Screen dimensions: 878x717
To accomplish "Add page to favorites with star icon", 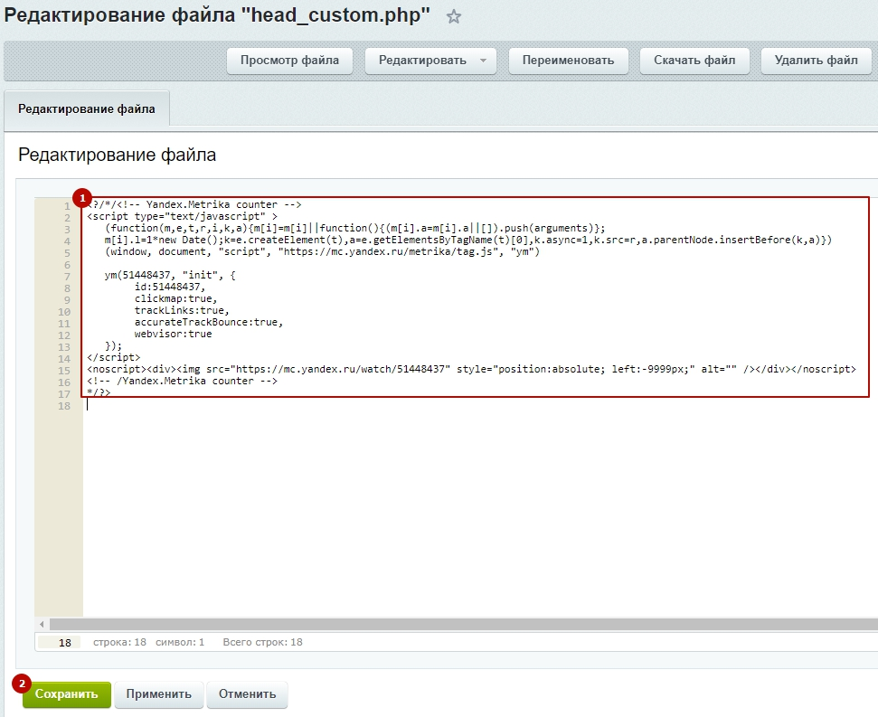I will (x=454, y=17).
